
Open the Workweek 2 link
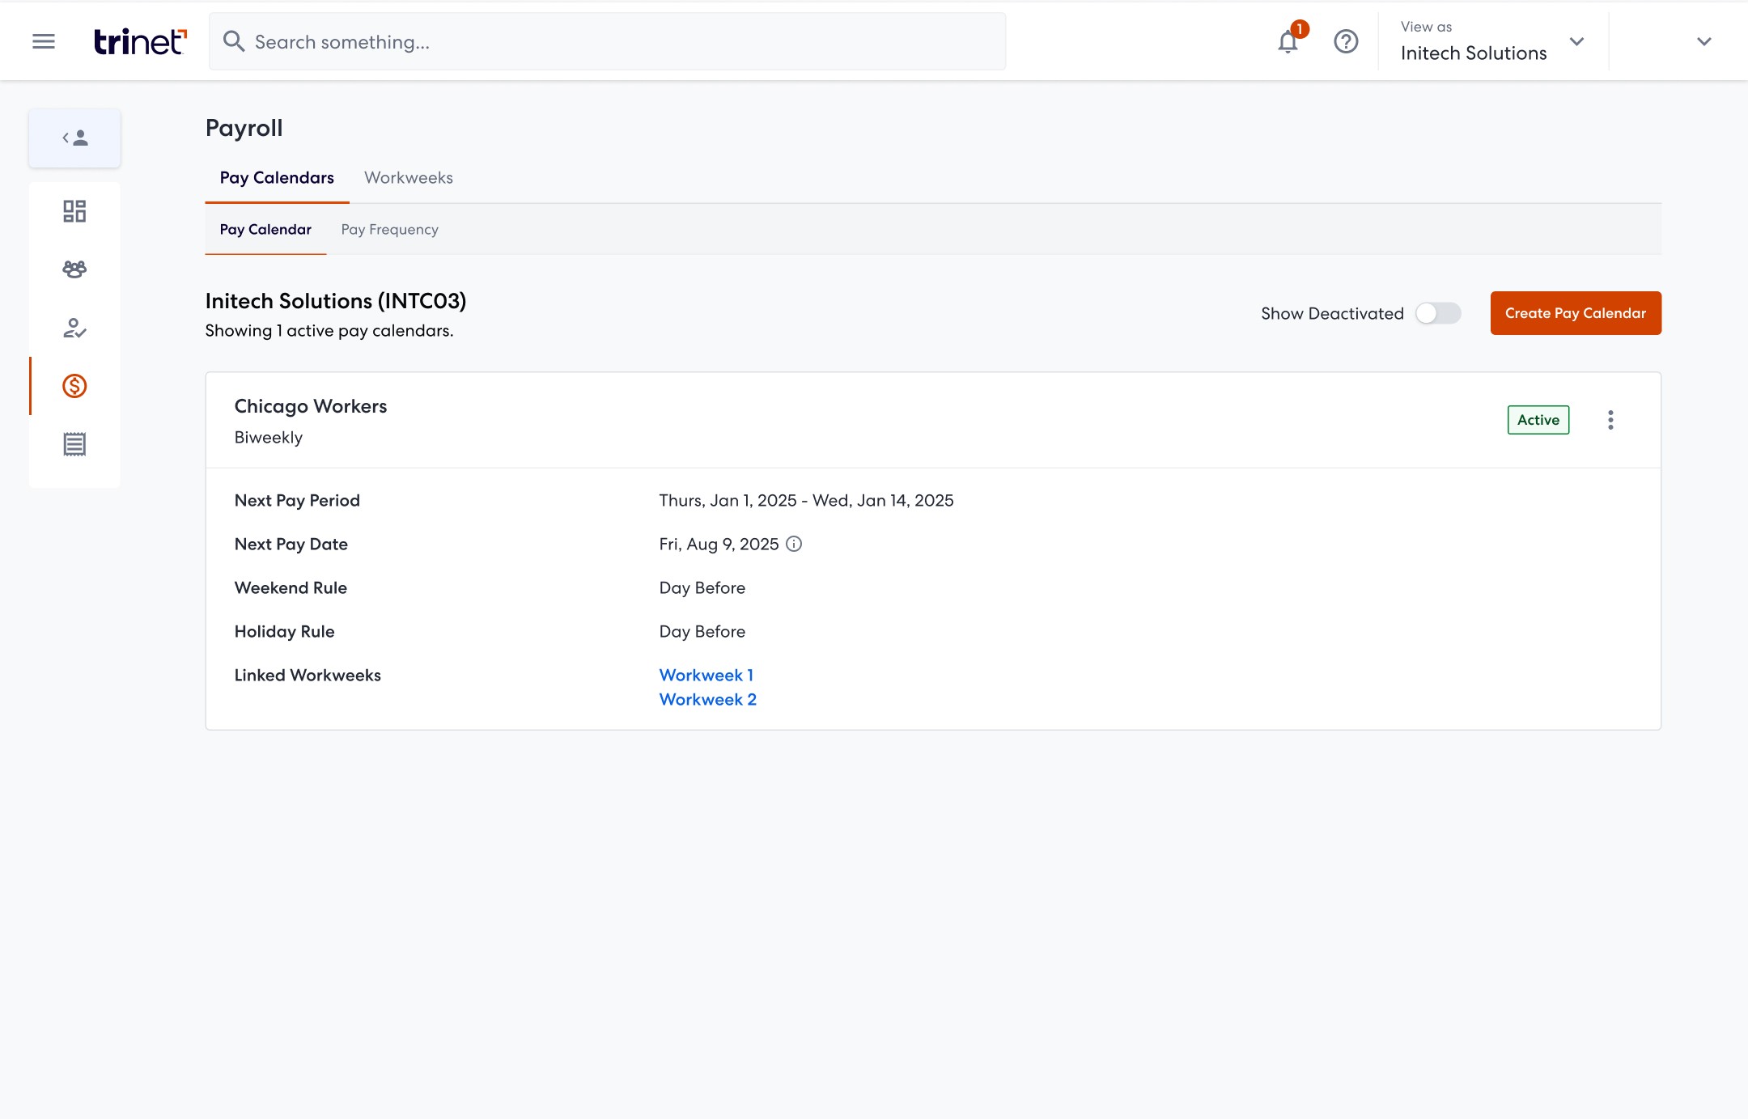[x=707, y=699]
